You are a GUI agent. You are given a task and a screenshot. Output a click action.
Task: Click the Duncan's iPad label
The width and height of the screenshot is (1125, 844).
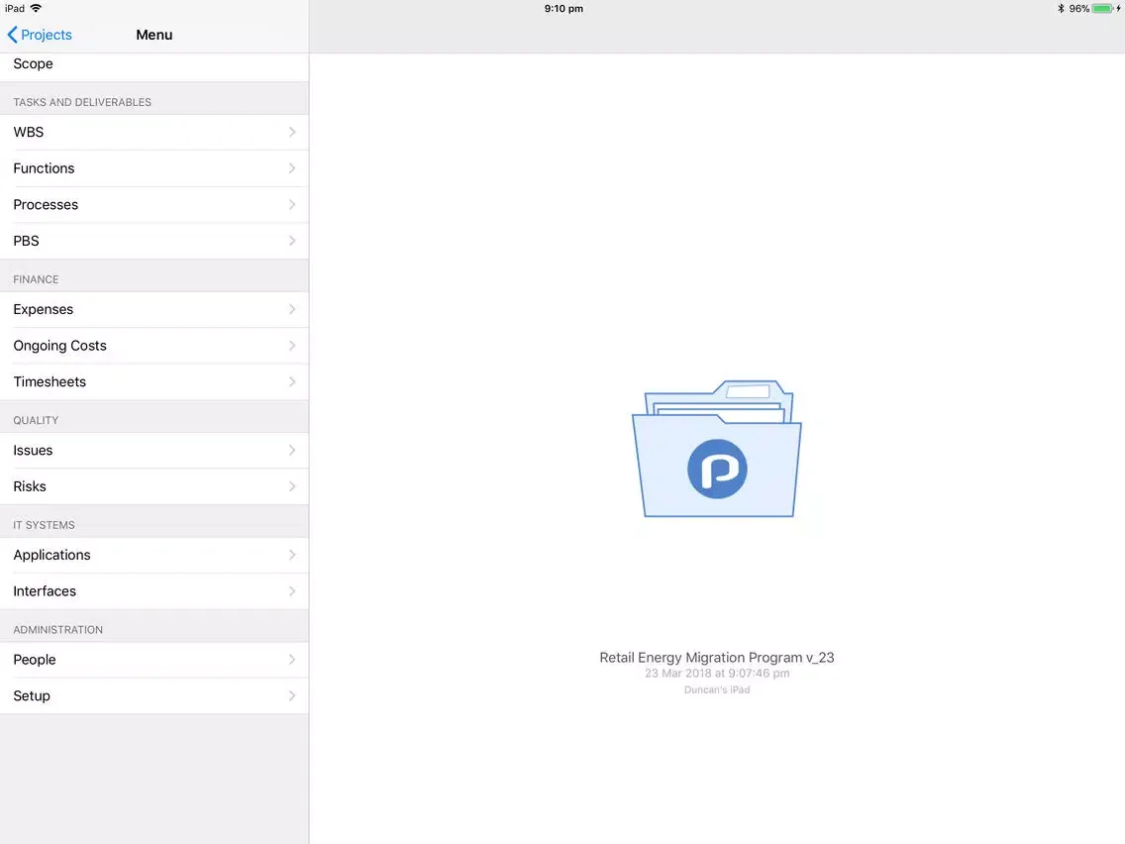(717, 689)
